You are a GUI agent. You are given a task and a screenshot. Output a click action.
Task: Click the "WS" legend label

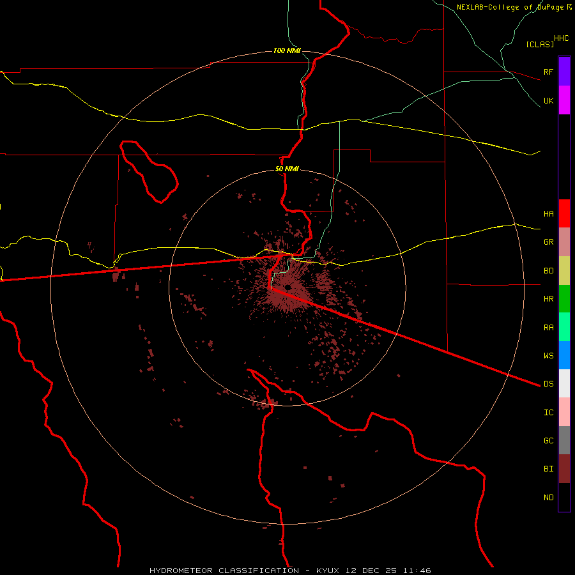coord(548,355)
